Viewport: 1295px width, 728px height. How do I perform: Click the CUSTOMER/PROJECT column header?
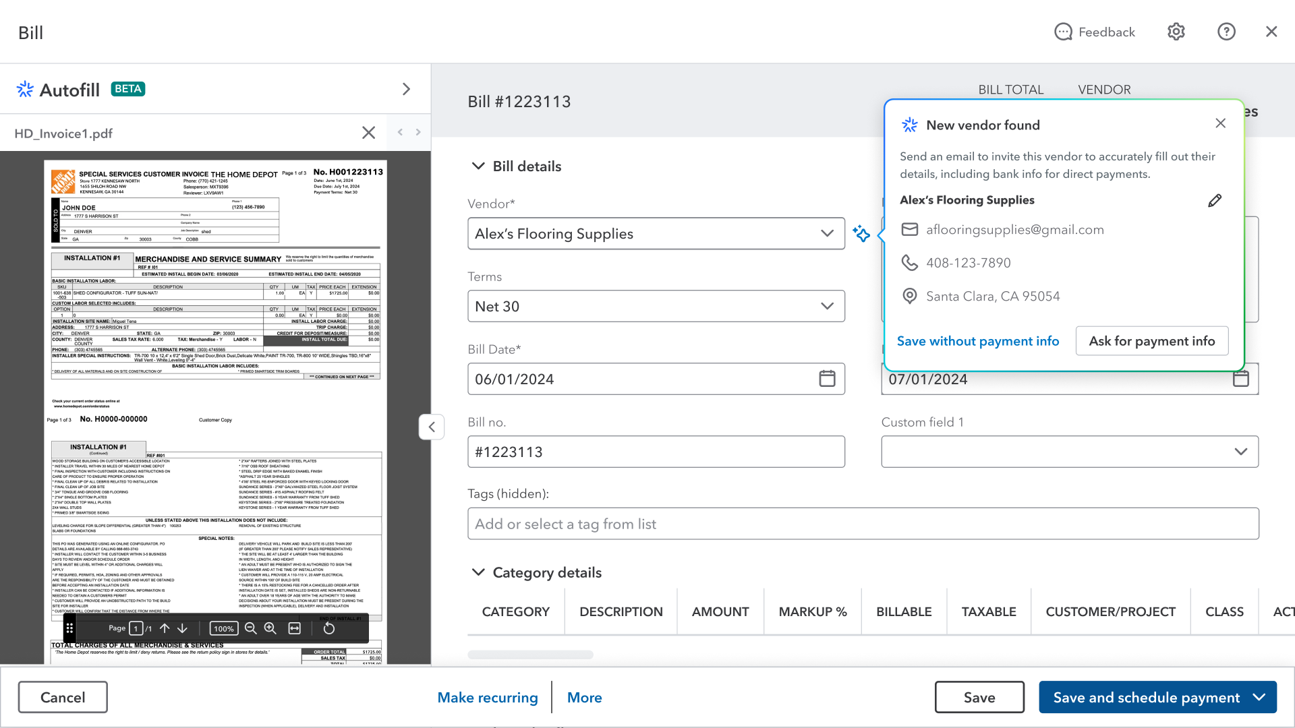pos(1110,611)
